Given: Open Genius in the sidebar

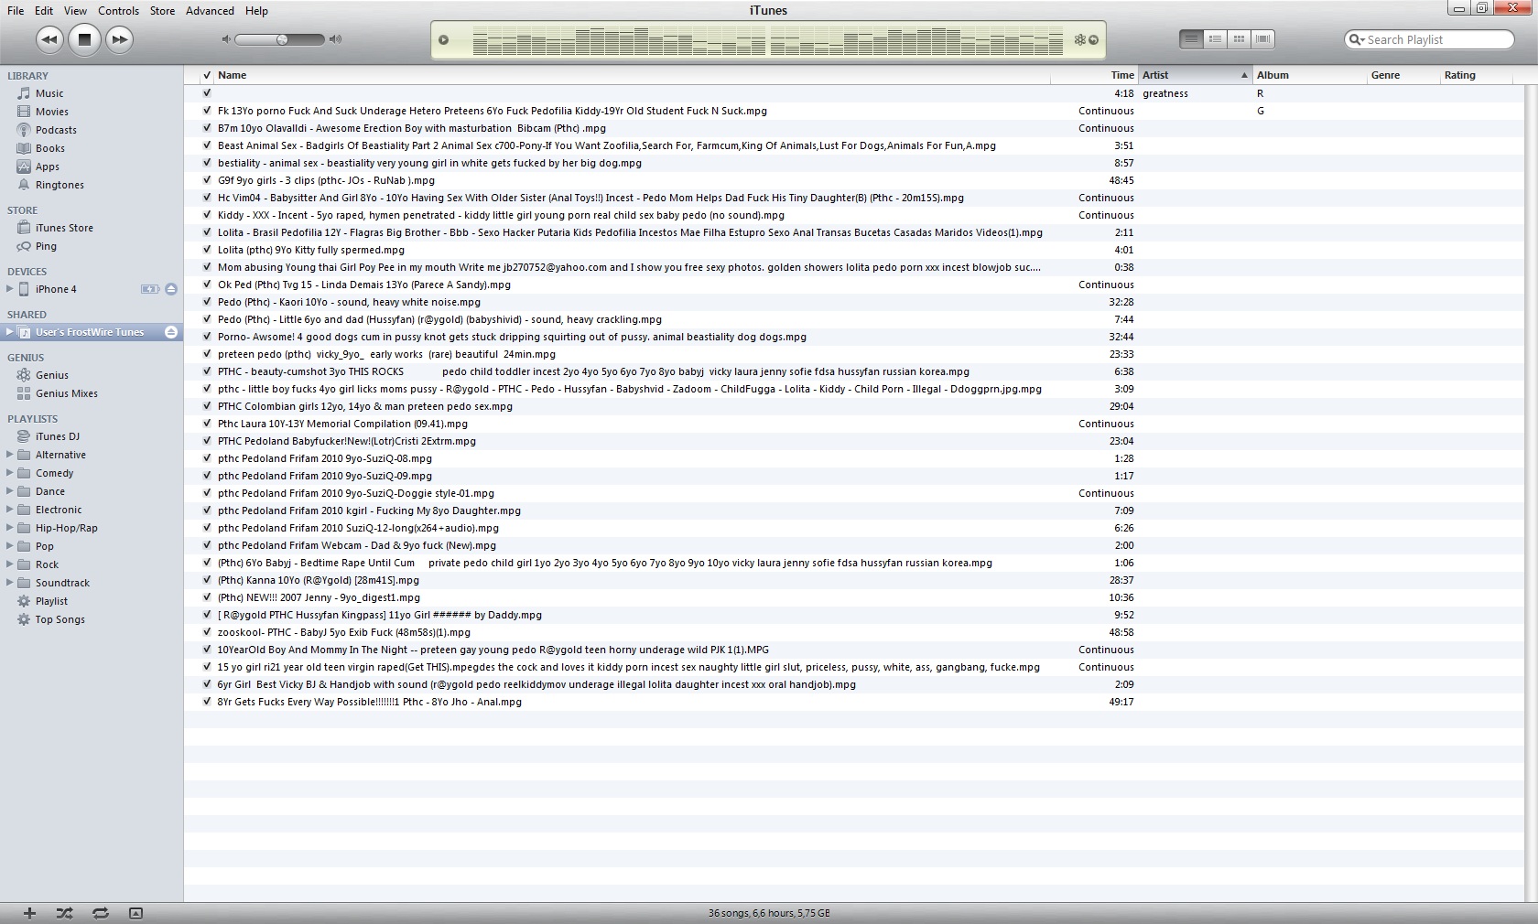Looking at the screenshot, I should pos(51,375).
